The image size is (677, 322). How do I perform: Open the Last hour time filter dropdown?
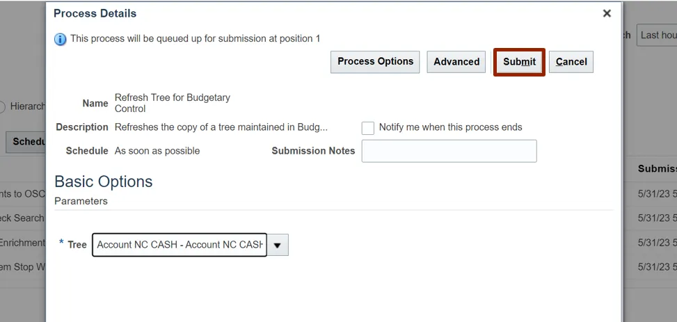658,35
